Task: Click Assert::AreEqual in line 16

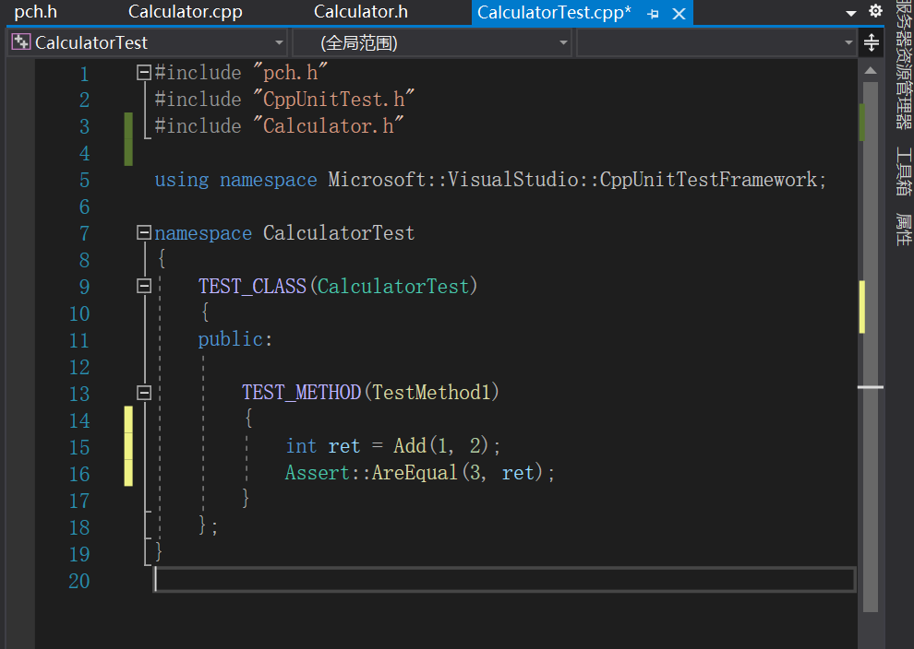Action: 371,473
